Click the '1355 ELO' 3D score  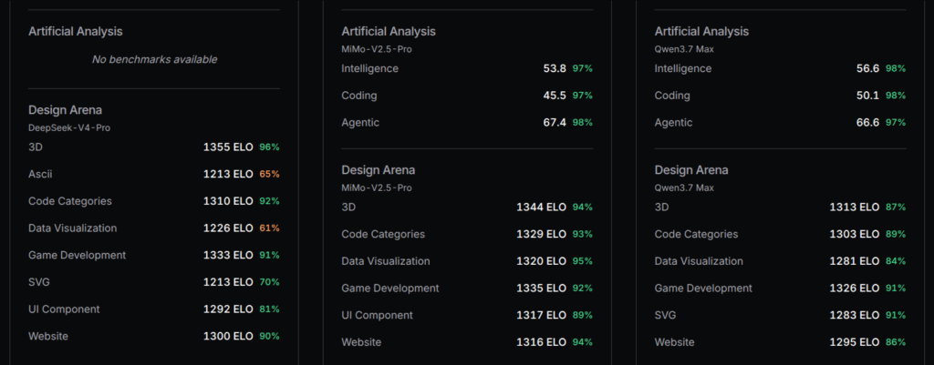[x=228, y=147]
